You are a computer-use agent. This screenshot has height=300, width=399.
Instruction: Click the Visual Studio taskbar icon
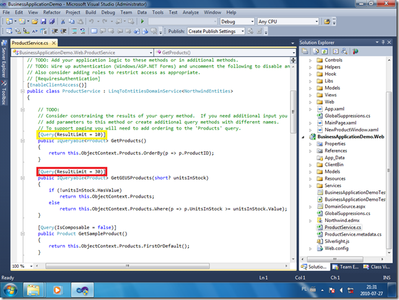click(x=82, y=289)
